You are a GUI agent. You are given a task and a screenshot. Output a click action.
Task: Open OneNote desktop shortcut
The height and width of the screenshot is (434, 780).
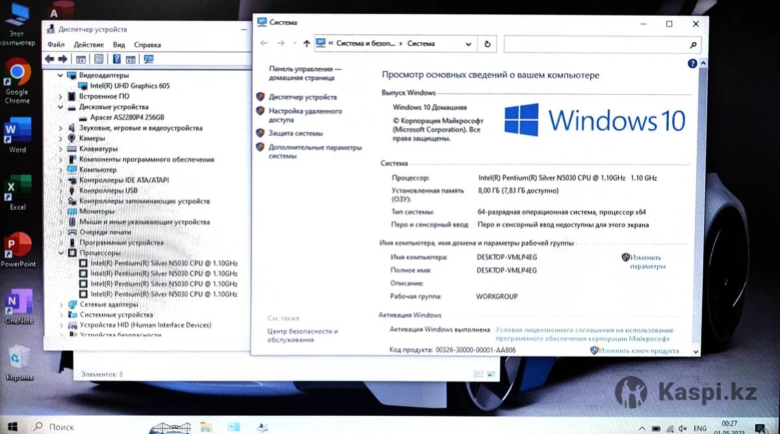(18, 307)
